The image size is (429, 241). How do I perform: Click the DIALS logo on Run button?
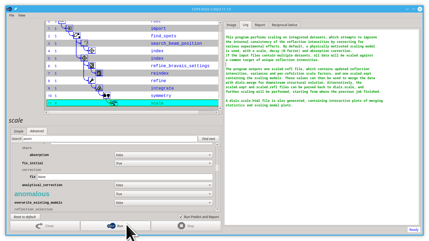pos(111,226)
